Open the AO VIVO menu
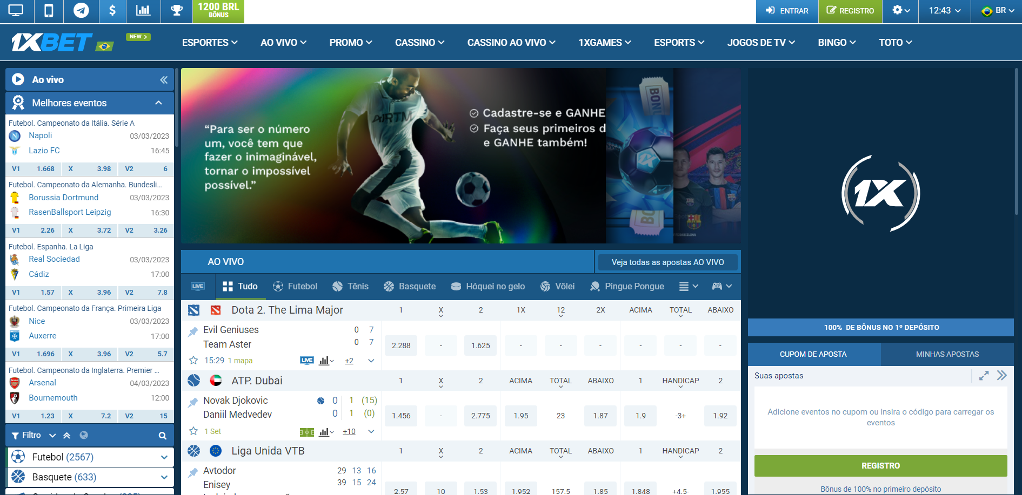 click(x=283, y=43)
